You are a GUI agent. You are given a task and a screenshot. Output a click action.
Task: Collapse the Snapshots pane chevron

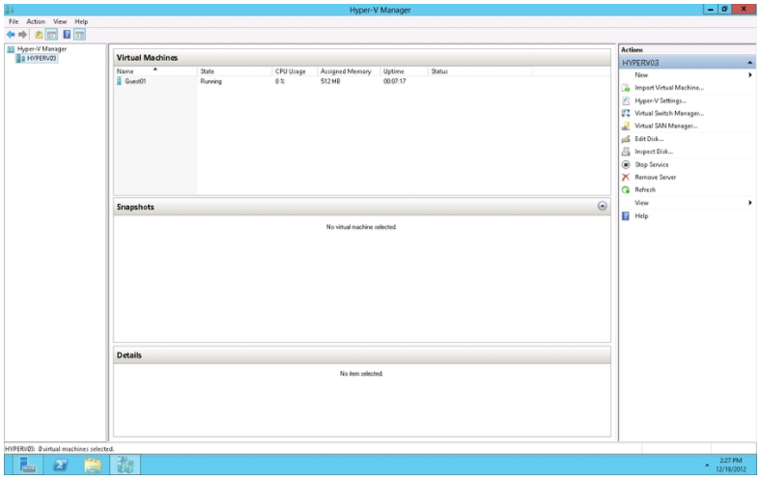[603, 207]
